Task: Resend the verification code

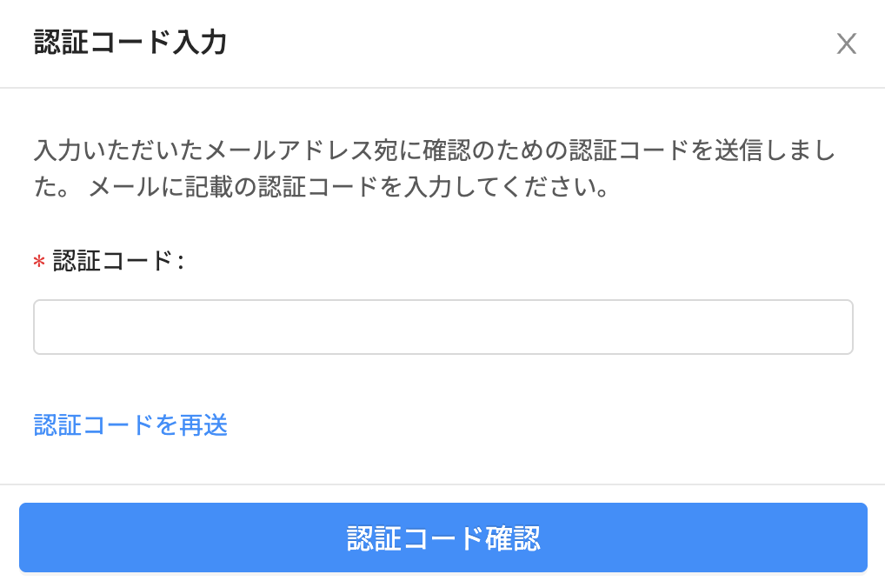Action: coord(130,425)
